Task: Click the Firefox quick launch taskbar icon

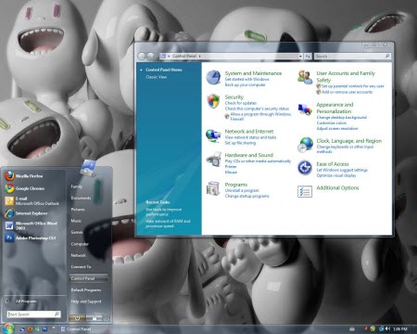Action: [x=30, y=329]
